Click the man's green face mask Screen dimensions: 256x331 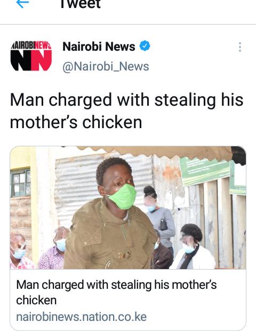click(123, 197)
